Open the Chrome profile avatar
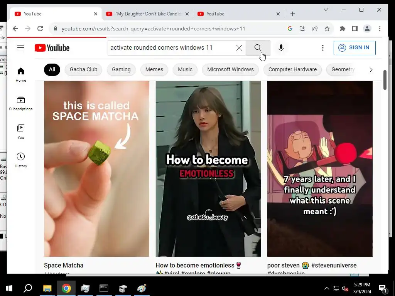The height and width of the screenshot is (296, 395). coord(367,29)
